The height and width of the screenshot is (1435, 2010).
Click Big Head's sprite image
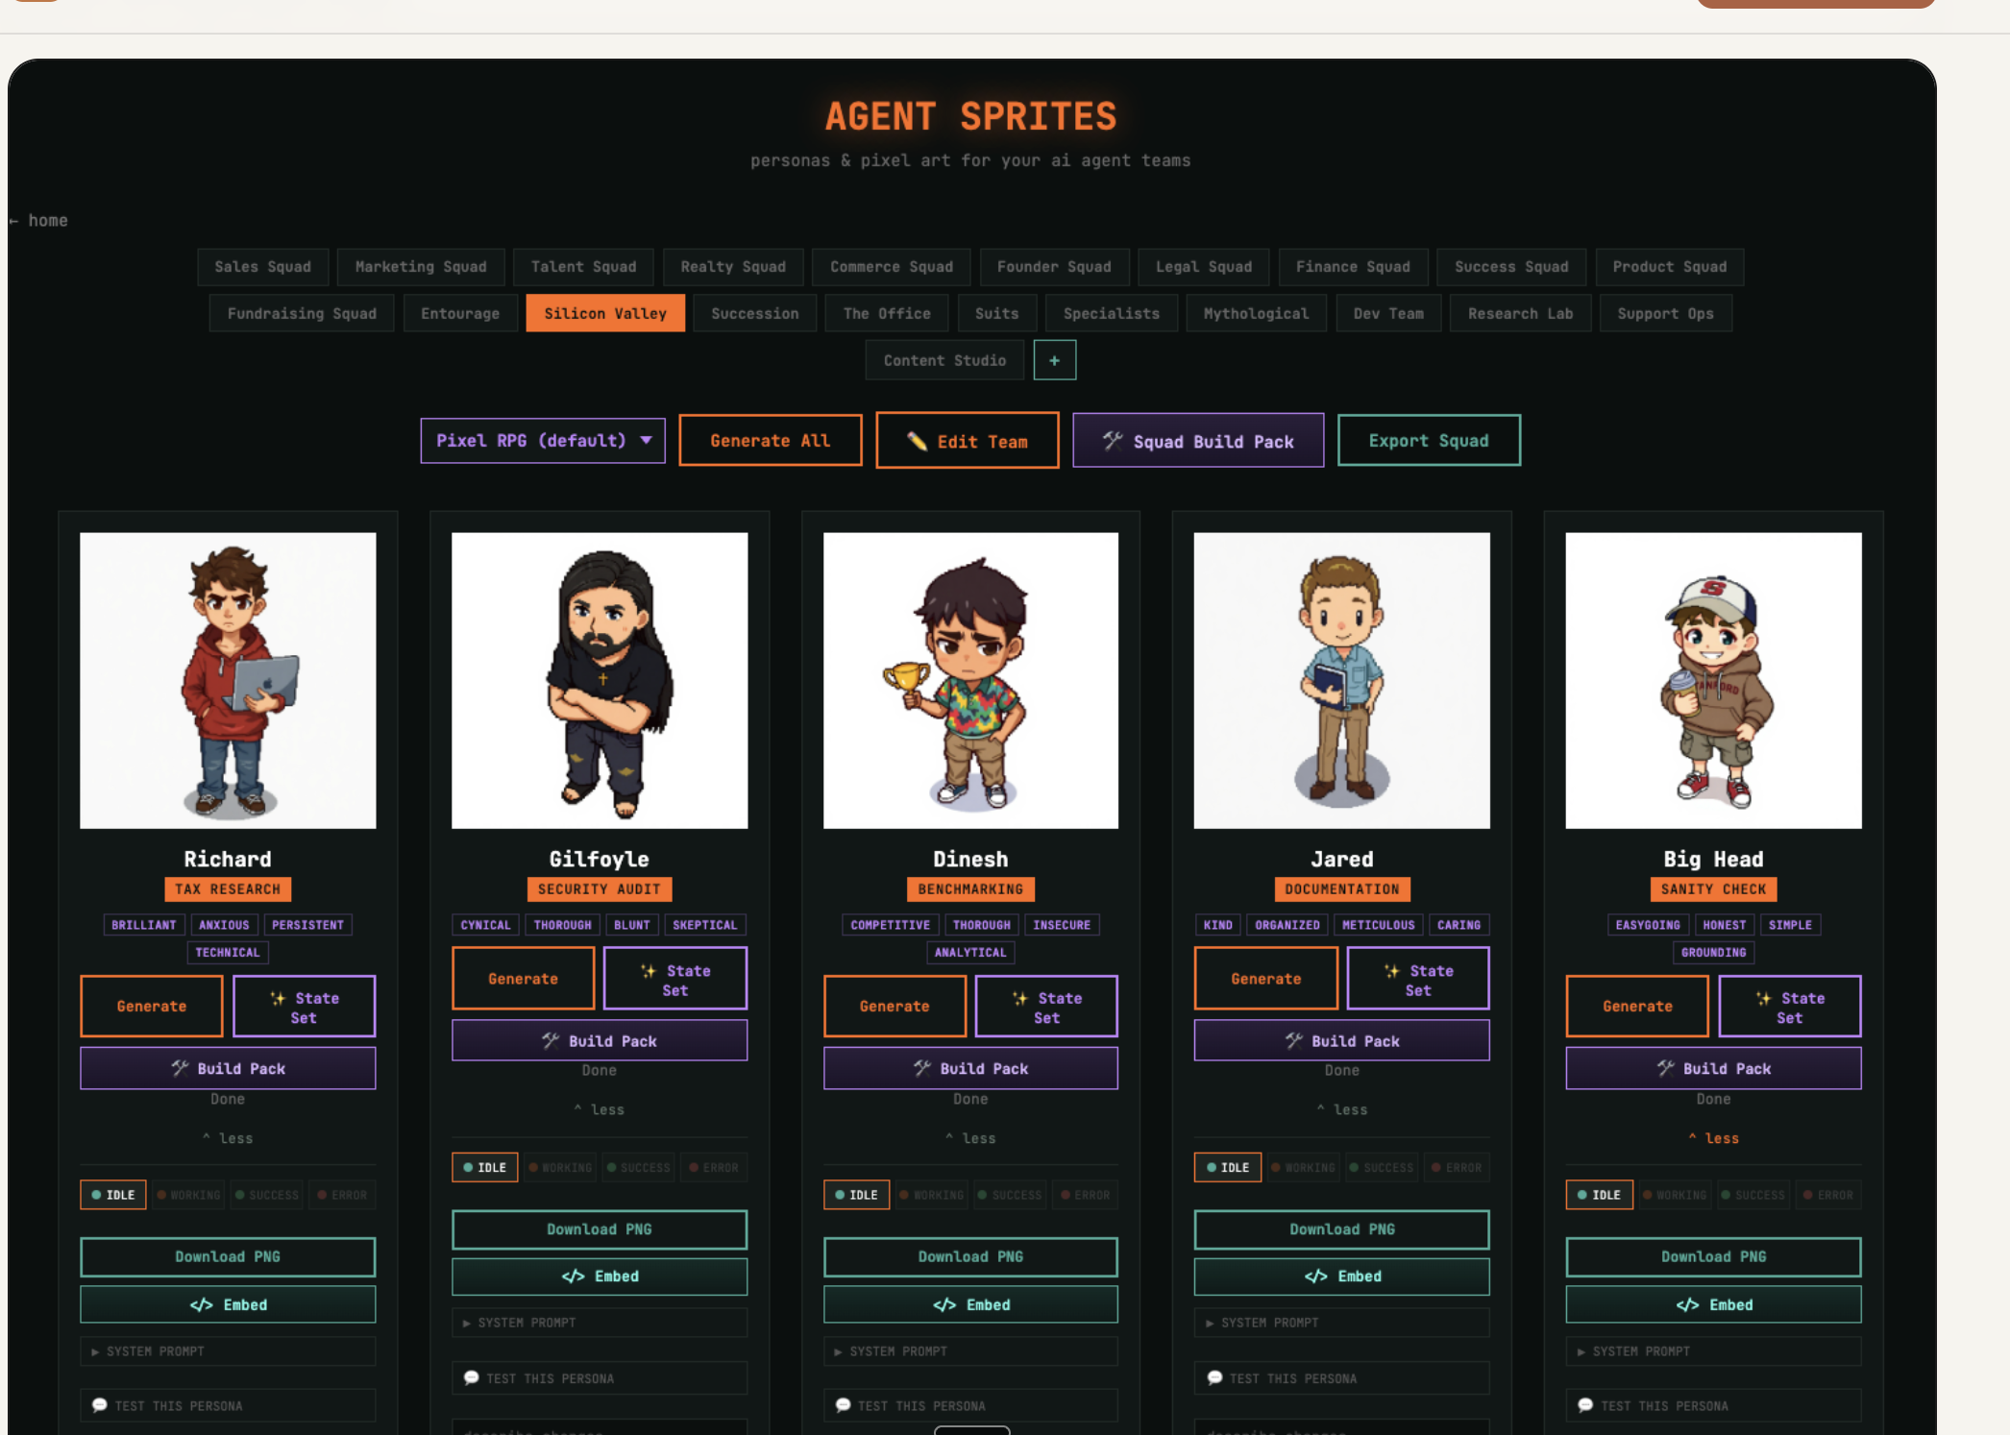pyautogui.click(x=1713, y=681)
